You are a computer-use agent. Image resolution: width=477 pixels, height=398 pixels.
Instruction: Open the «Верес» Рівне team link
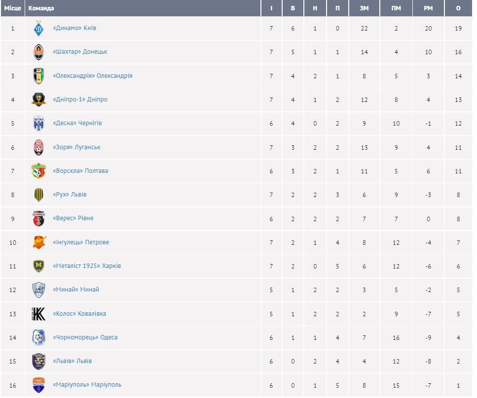click(73, 218)
